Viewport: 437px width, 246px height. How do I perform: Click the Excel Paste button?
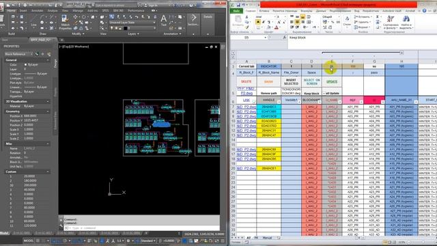[x=238, y=21]
